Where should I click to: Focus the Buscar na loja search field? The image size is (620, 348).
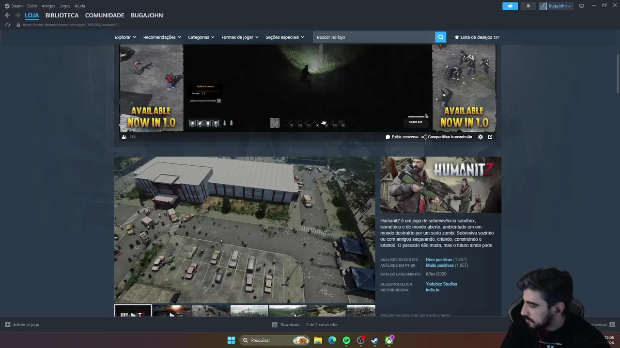point(374,37)
